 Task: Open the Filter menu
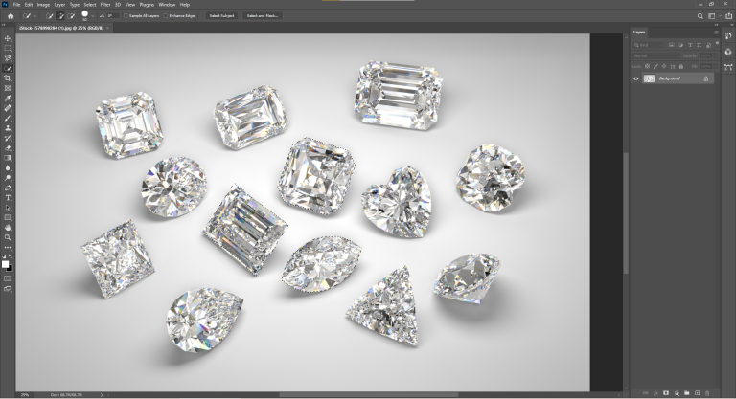click(104, 5)
